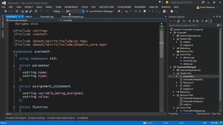This screenshot has width=223, height=125.
Task: Click the editor horizontal scrollbar track
Action: pos(87,114)
